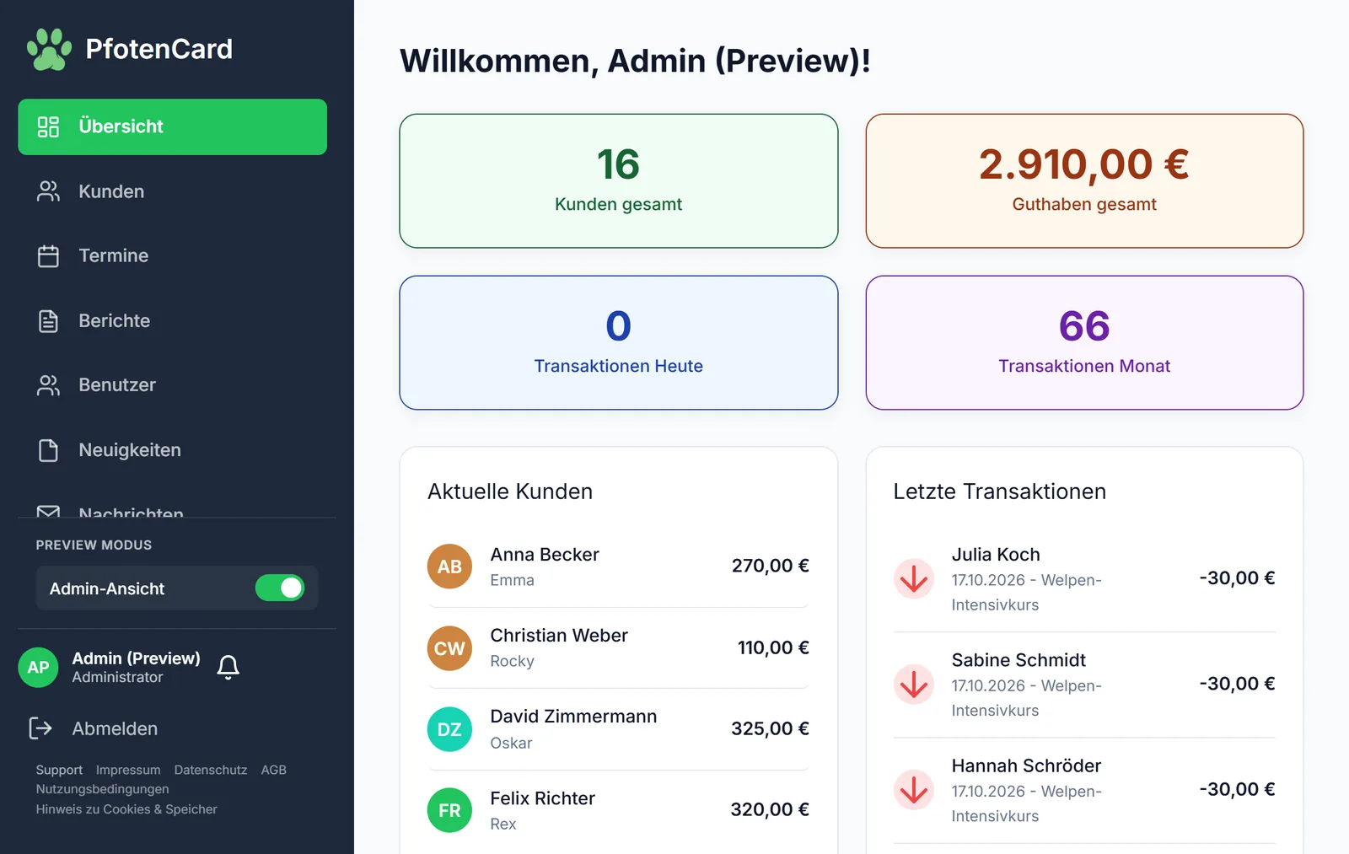This screenshot has width=1349, height=854.
Task: Toggle the Admin-Ansicht preview switch
Action: click(280, 588)
